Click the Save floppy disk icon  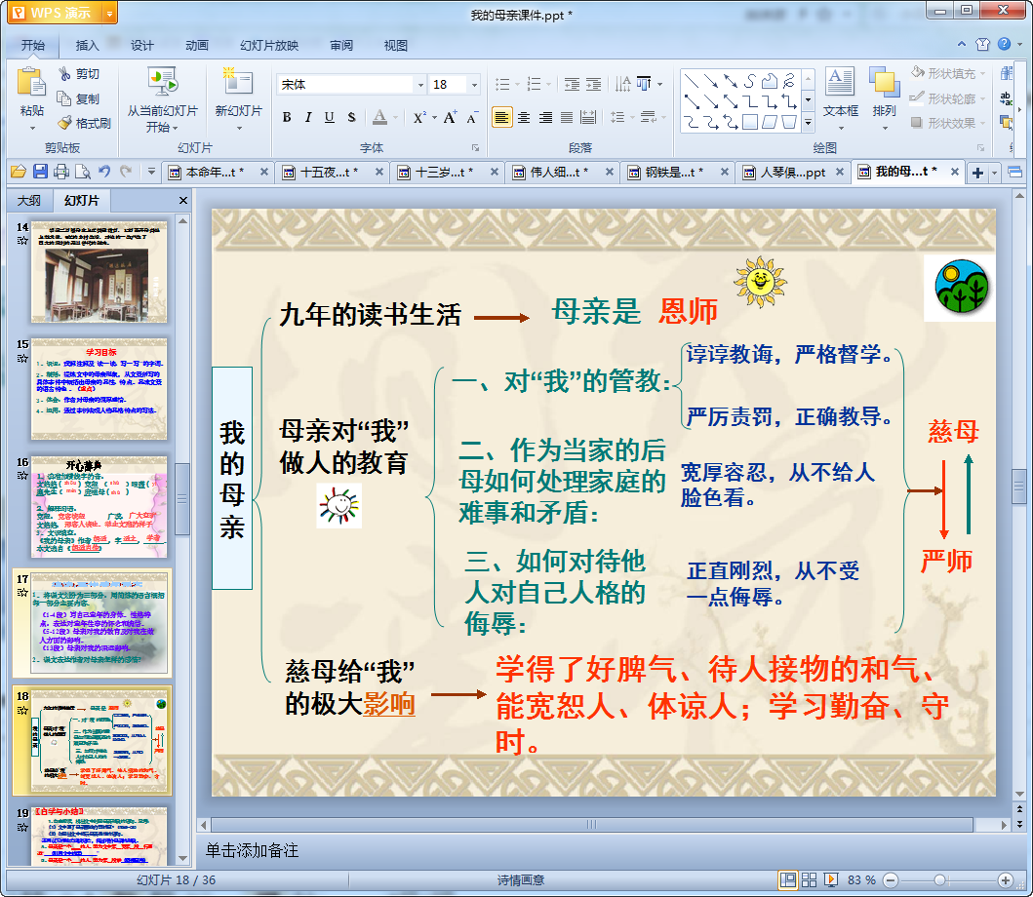click(40, 172)
